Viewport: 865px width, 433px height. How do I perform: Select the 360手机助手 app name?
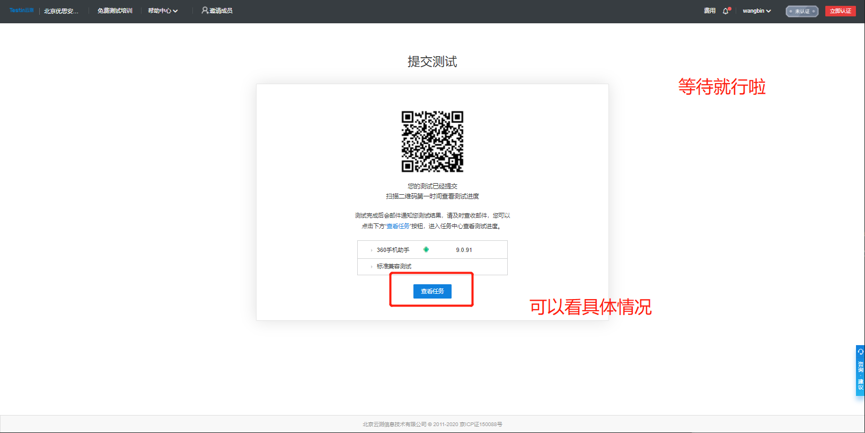pyautogui.click(x=393, y=250)
